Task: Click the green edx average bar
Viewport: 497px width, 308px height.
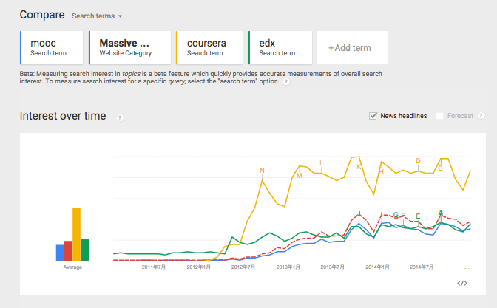Action: [85, 250]
